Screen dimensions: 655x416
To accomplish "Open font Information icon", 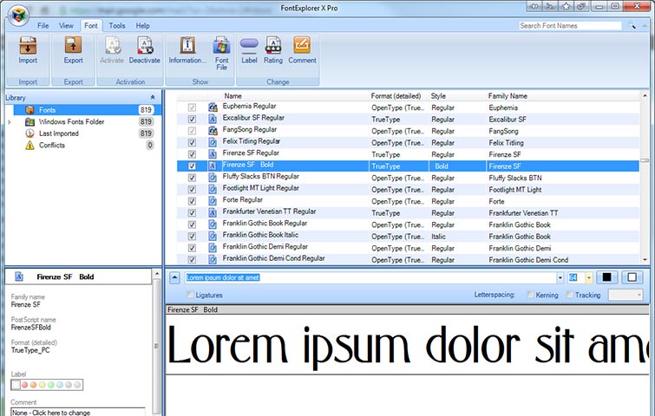I will 187,45.
